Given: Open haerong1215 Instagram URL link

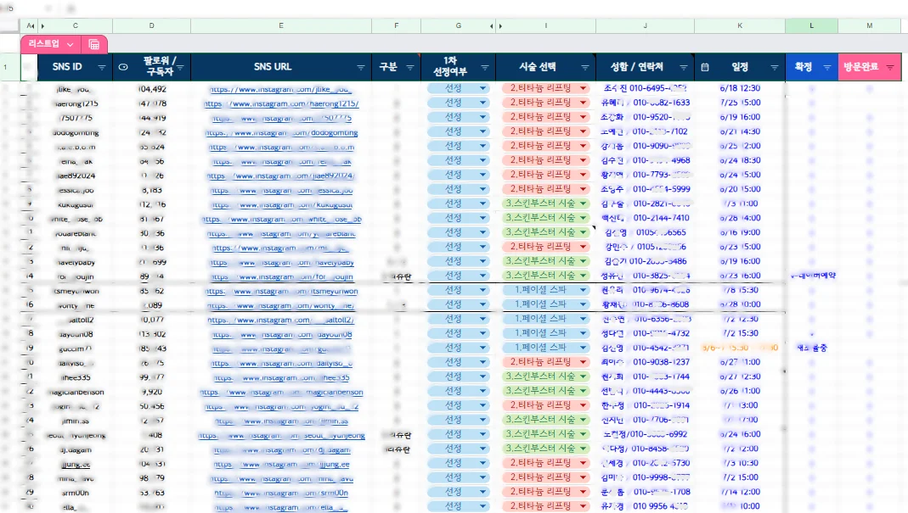Looking at the screenshot, I should coord(281,104).
